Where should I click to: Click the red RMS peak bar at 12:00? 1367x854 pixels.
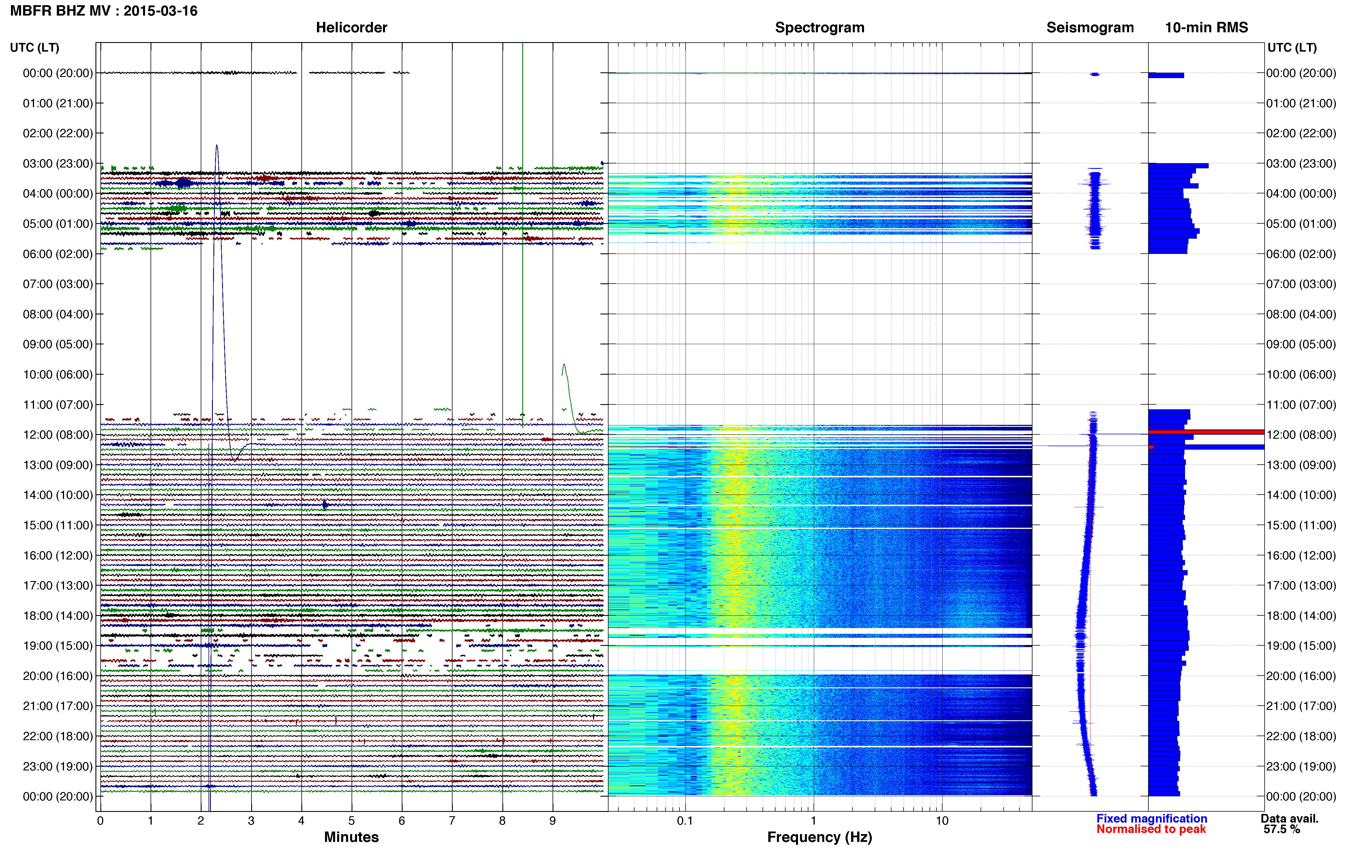[1206, 432]
